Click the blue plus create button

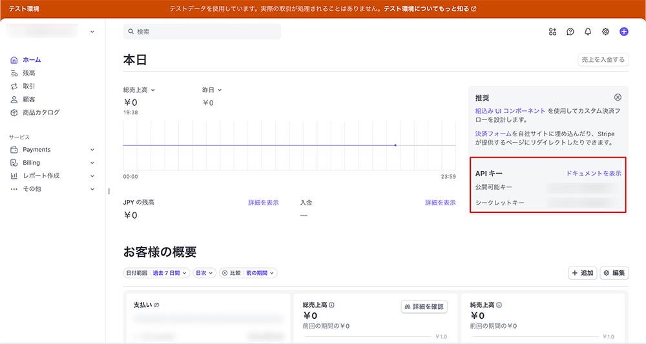624,32
